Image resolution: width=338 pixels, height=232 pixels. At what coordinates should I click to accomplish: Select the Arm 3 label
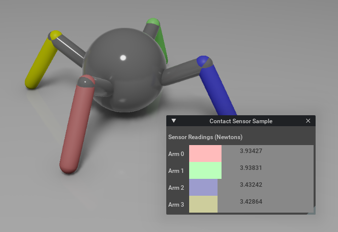tap(176, 205)
